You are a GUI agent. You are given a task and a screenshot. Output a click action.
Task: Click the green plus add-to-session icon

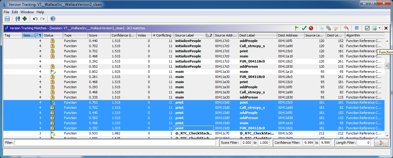pyautogui.click(x=25, y=19)
